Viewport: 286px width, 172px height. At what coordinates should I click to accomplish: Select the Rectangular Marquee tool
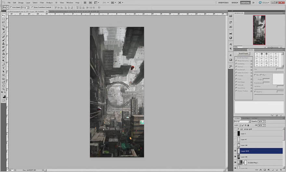pos(4,19)
